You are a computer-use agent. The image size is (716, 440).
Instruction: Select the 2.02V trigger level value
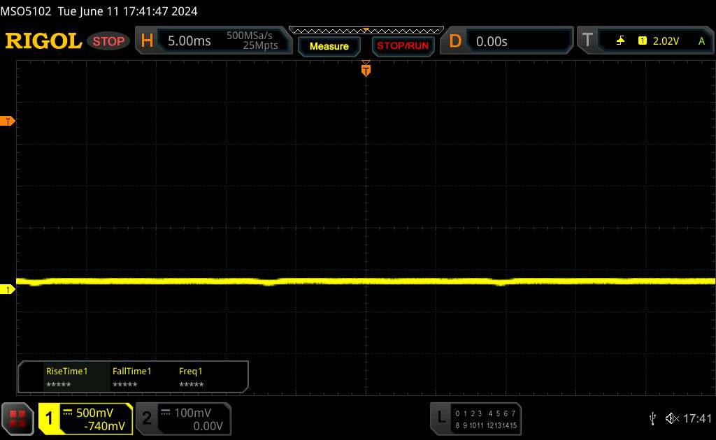tap(666, 41)
